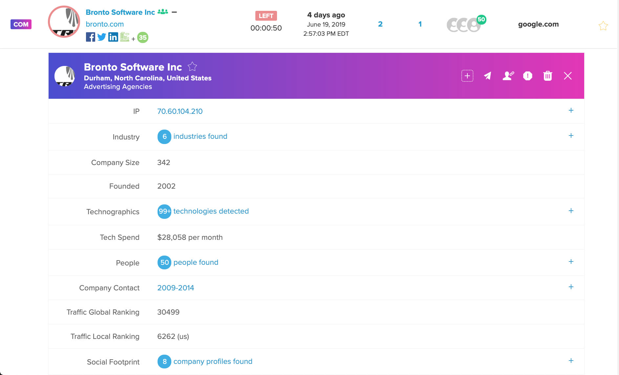Favorite the visitor row with yellow star
Viewport: 619px width, 375px height.
click(603, 26)
